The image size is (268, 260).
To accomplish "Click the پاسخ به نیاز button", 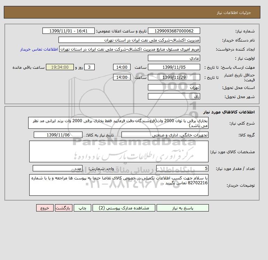I will click(182, 208).
